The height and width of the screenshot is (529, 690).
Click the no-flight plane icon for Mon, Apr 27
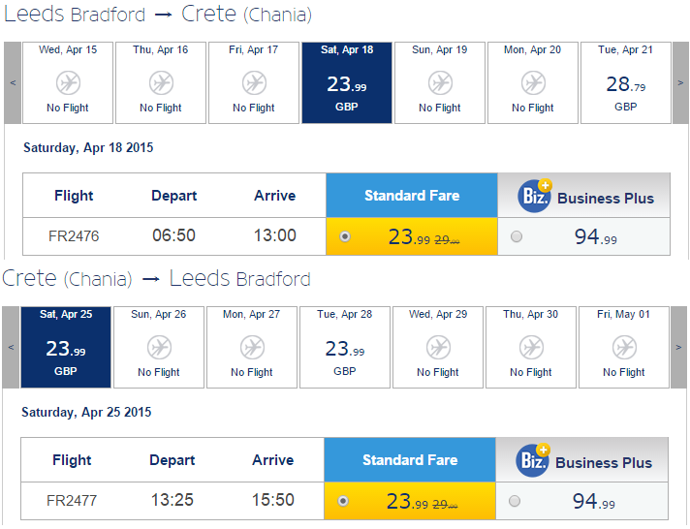click(x=252, y=347)
